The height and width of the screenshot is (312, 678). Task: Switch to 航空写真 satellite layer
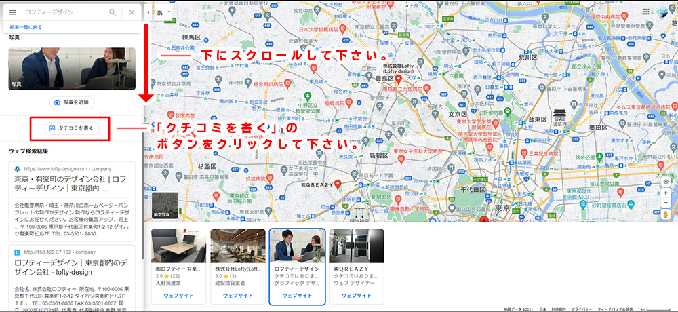coord(165,205)
